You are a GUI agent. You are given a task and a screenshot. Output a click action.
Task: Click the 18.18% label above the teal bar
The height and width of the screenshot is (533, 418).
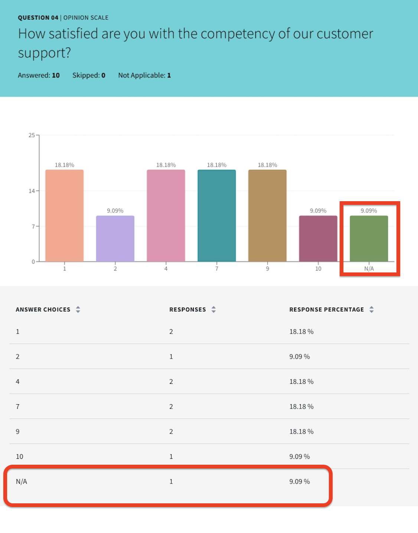click(217, 165)
